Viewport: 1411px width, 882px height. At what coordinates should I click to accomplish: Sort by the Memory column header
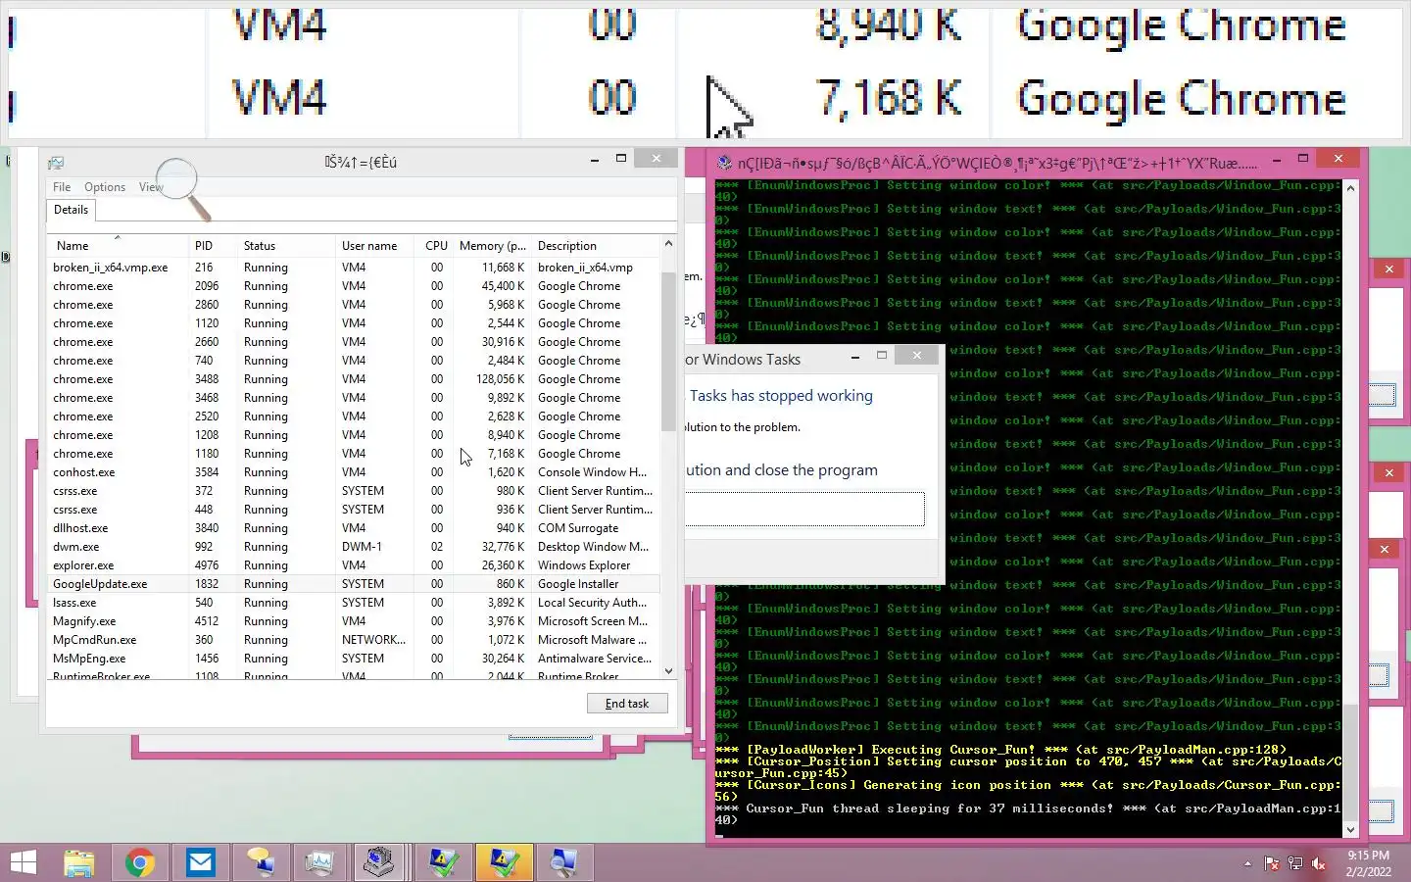(x=493, y=246)
